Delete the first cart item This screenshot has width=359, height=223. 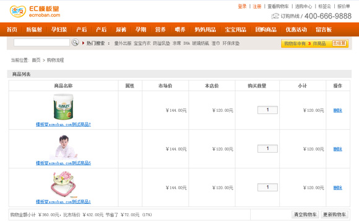point(337,111)
